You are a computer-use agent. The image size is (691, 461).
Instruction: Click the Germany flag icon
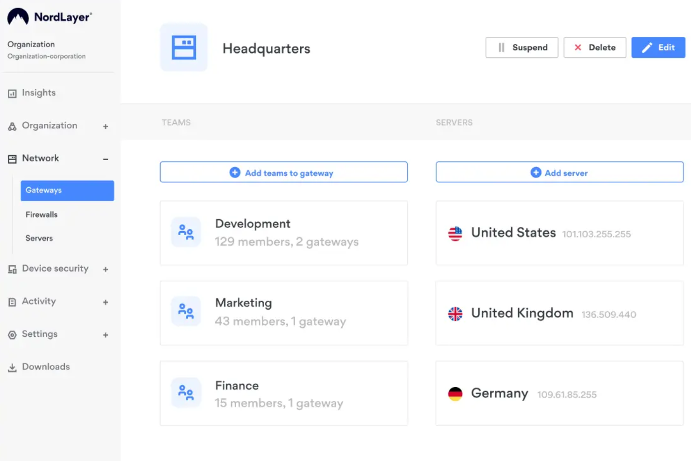pyautogui.click(x=455, y=393)
